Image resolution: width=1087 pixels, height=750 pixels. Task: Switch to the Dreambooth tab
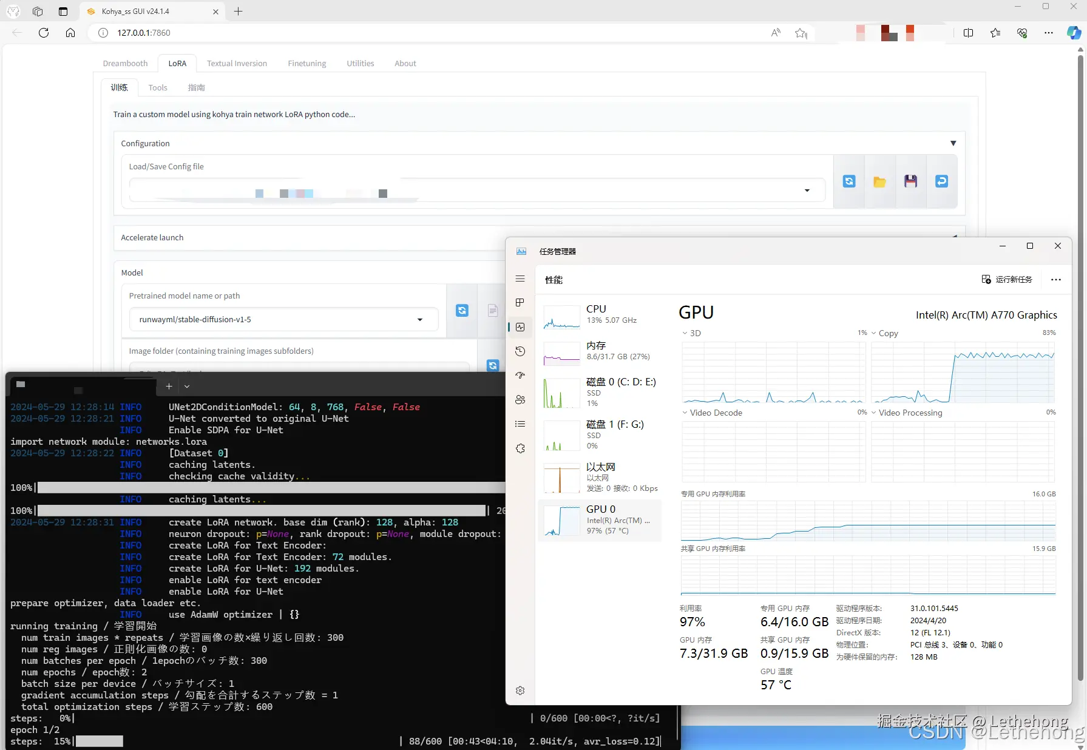pyautogui.click(x=125, y=63)
